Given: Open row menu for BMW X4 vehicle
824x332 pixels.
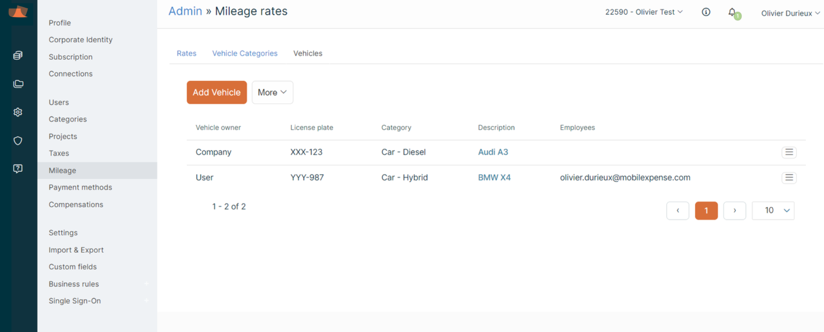Looking at the screenshot, I should [x=788, y=178].
